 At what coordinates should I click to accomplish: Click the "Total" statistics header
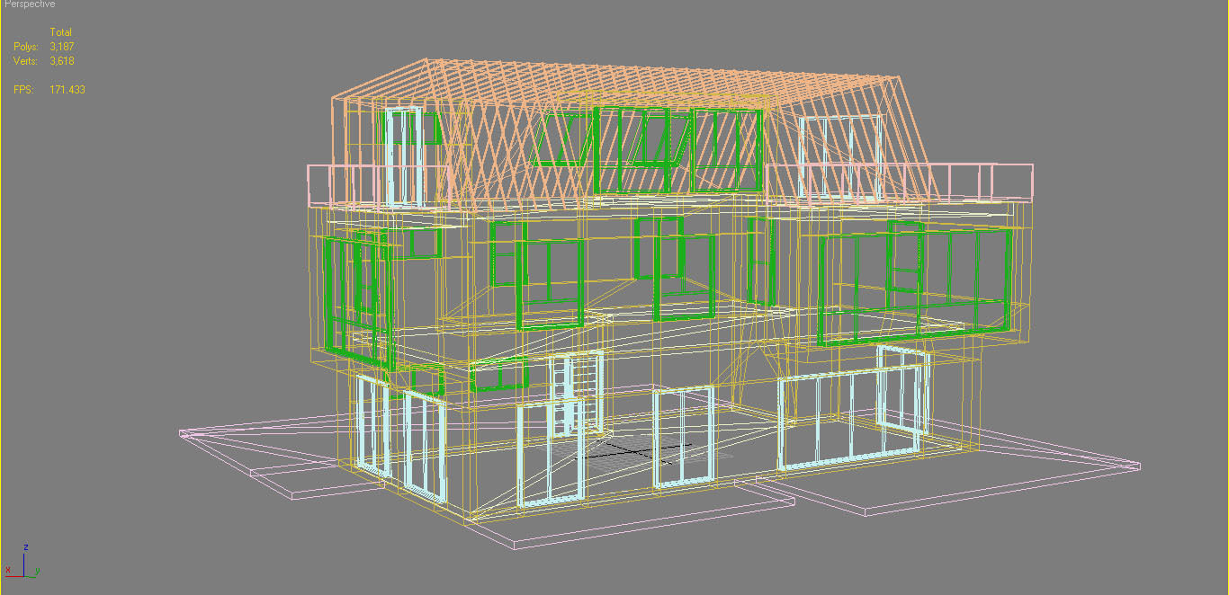point(61,32)
